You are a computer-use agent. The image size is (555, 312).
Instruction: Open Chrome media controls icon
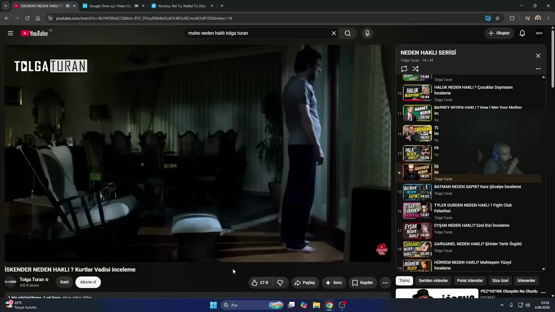click(527, 18)
